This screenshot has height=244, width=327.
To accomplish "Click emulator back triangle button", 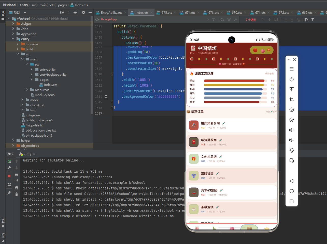I will [292, 181].
